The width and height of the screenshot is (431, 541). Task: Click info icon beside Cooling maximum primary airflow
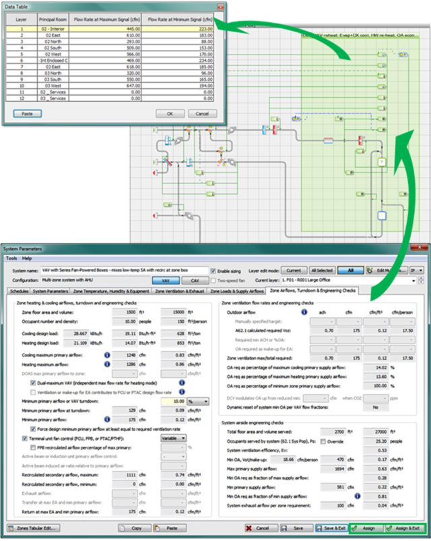107,355
